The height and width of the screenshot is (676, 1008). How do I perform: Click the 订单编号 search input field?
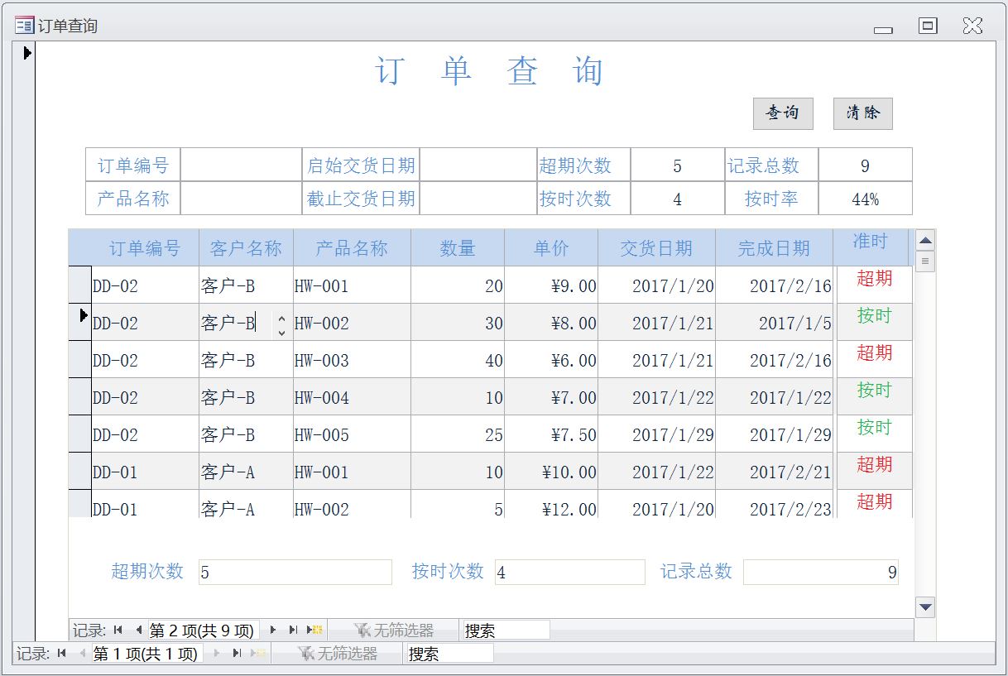(240, 165)
